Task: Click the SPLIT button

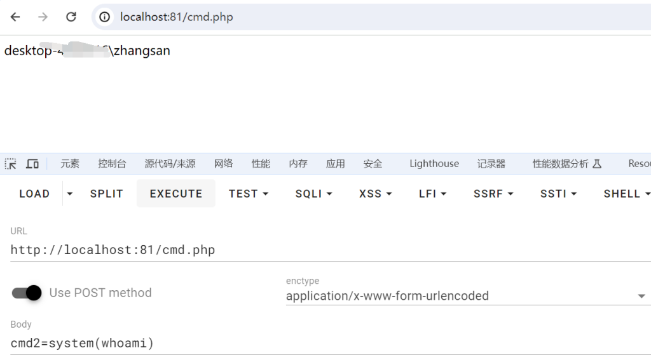Action: click(107, 194)
